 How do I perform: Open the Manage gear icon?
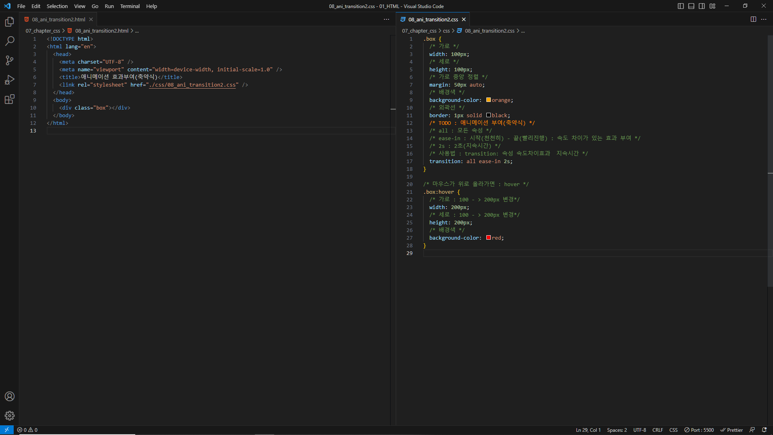coord(9,416)
